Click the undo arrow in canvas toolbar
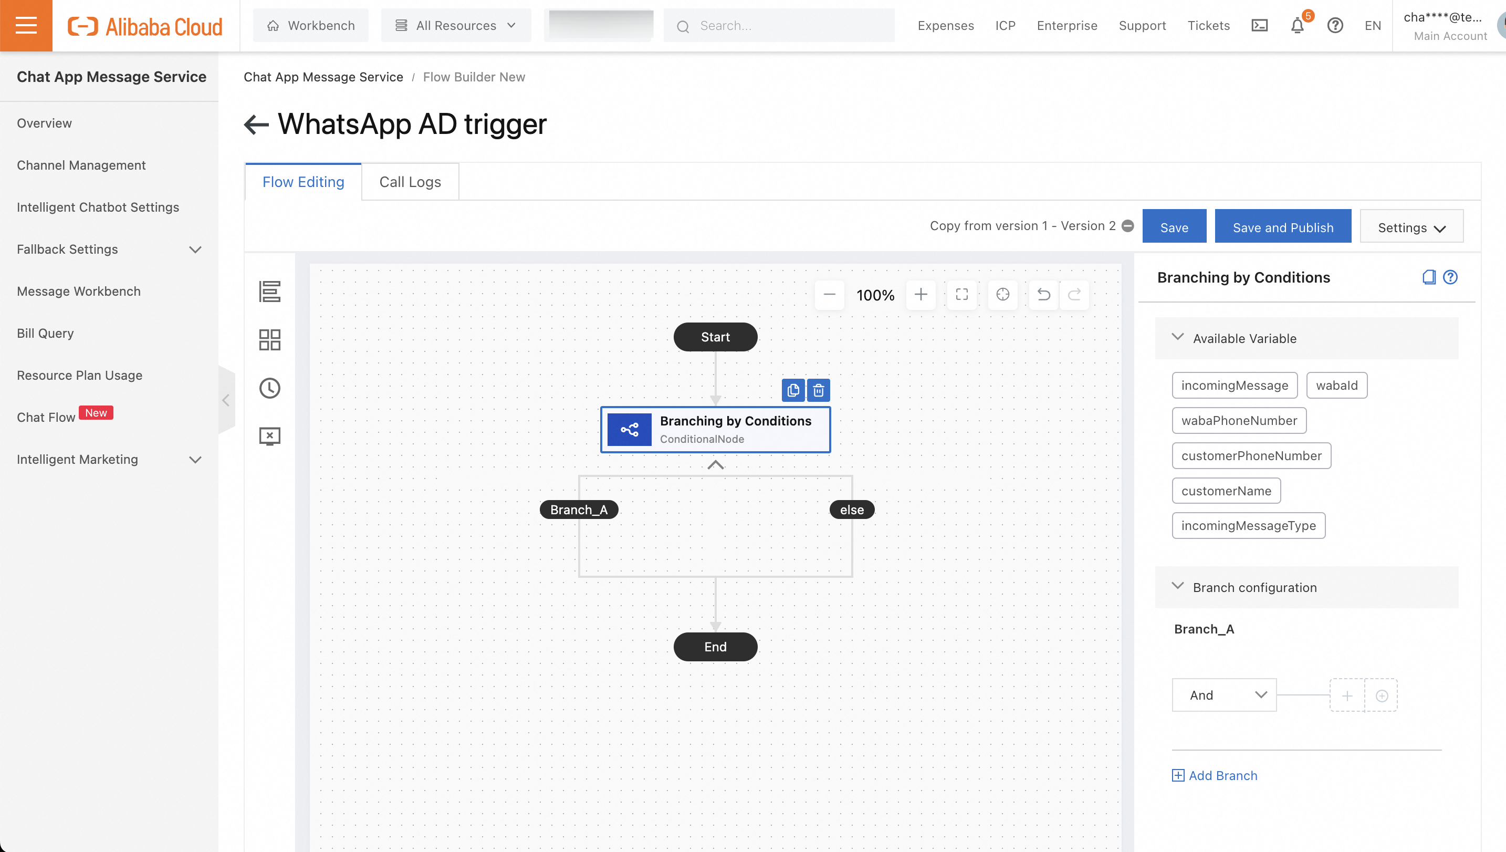1506x852 pixels. click(x=1043, y=294)
